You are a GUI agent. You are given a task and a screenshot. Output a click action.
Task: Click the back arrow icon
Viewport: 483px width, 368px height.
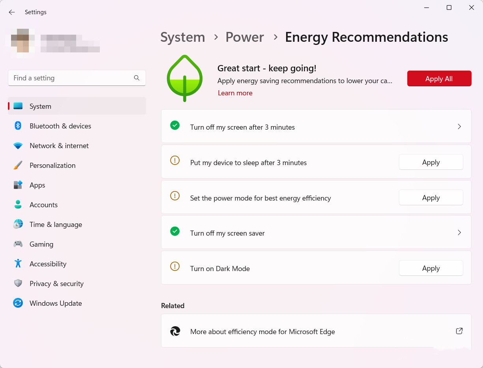(x=12, y=12)
